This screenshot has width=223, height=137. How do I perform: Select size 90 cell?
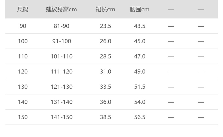(x=23, y=26)
